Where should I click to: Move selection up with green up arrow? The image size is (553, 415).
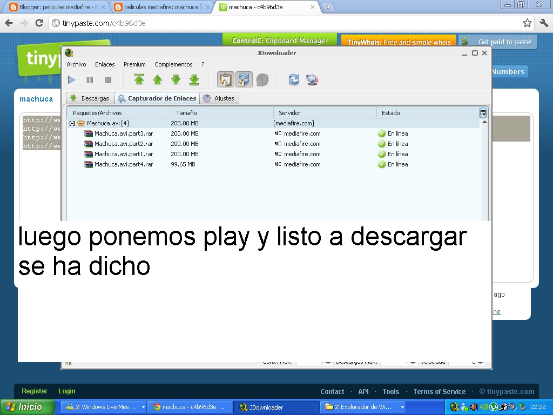(158, 80)
